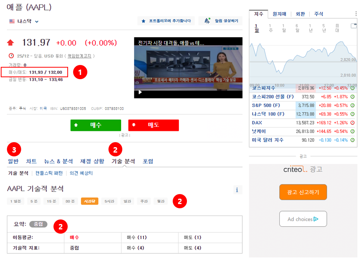
Task: Click the Ad choices button
Action: (303, 219)
